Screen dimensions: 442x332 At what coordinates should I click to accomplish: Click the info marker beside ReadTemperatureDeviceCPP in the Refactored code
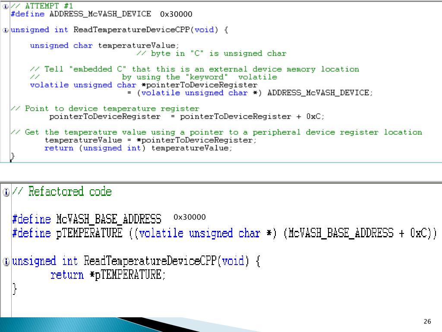coord(6,262)
